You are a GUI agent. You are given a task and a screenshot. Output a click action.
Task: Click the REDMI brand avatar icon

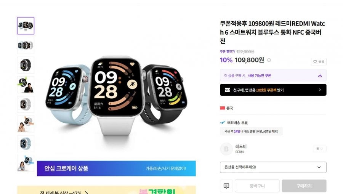point(226,149)
